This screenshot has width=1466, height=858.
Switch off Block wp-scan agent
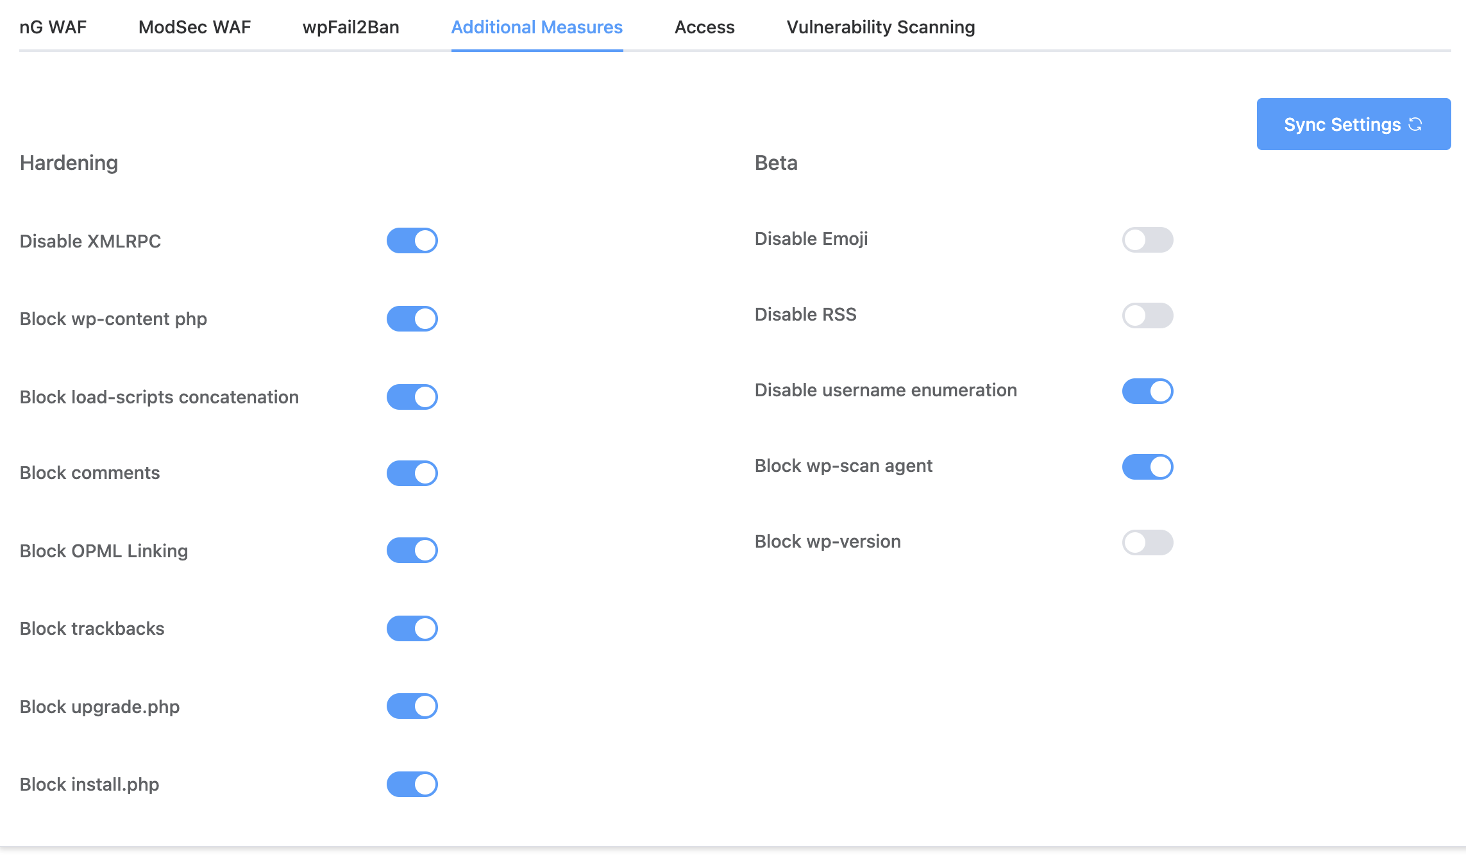tap(1147, 467)
